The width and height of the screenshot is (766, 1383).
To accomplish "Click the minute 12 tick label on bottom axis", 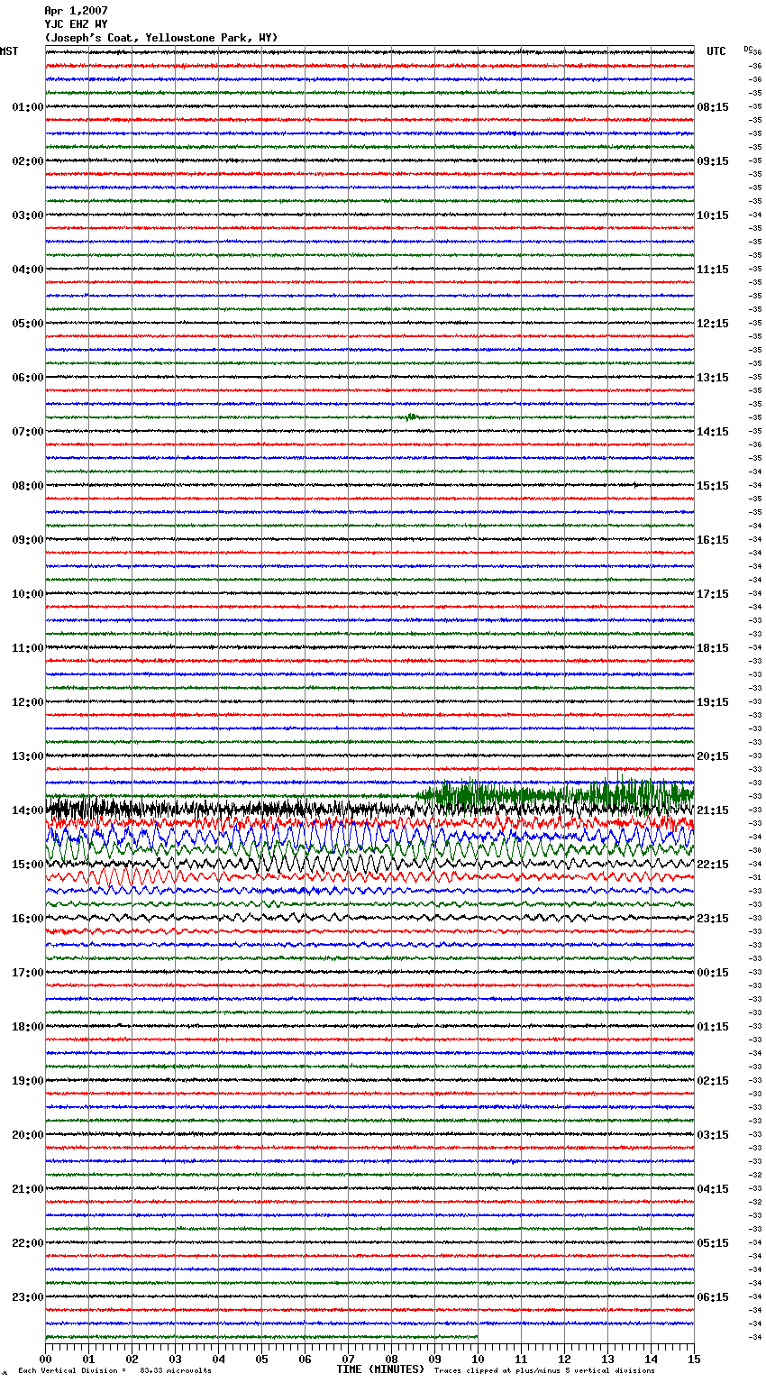I will point(564,1359).
